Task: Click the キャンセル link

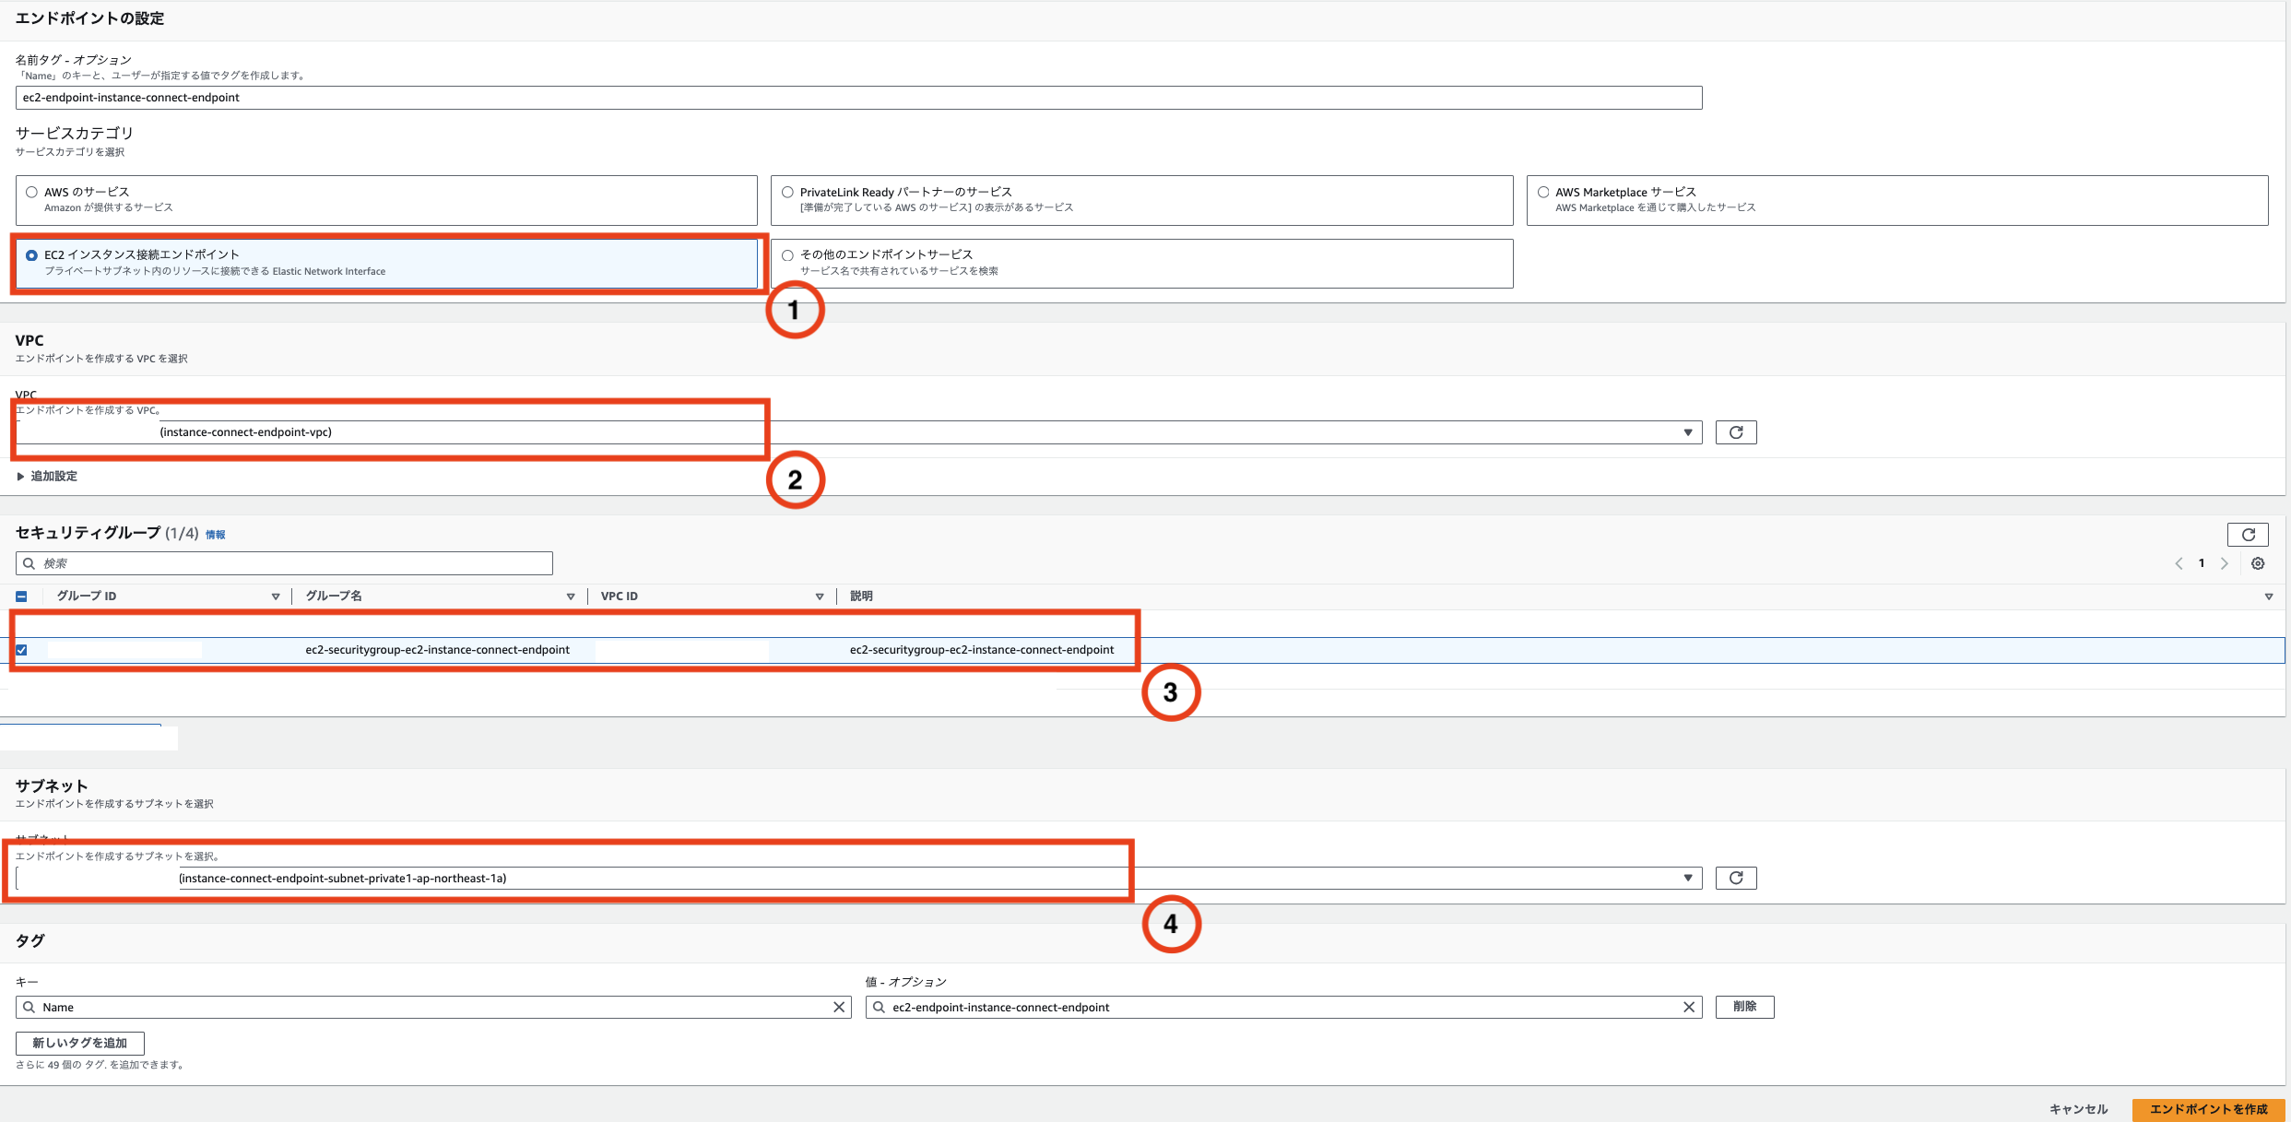Action: [2078, 1109]
